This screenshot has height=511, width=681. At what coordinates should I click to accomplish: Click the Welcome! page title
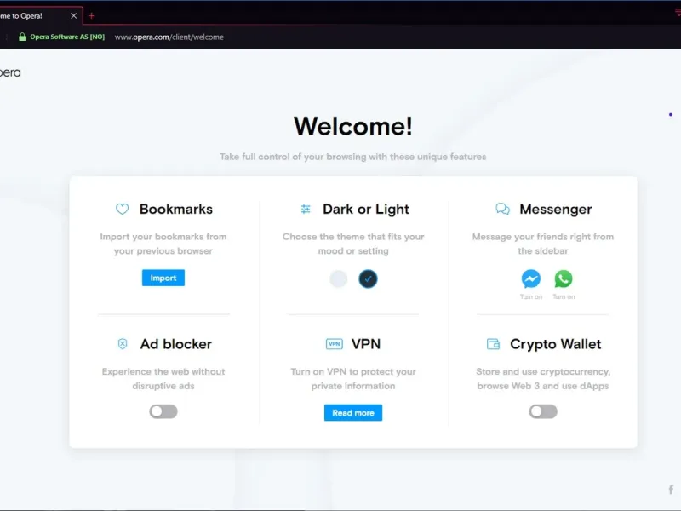(353, 126)
